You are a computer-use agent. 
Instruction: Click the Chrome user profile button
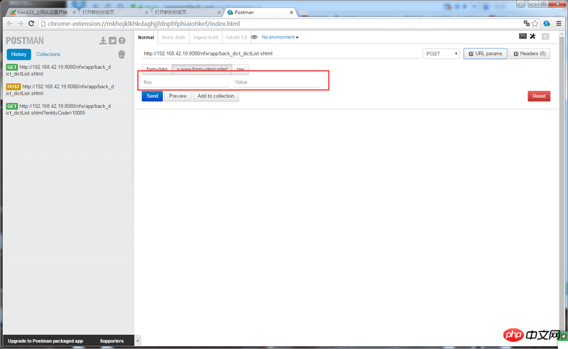point(520,4)
